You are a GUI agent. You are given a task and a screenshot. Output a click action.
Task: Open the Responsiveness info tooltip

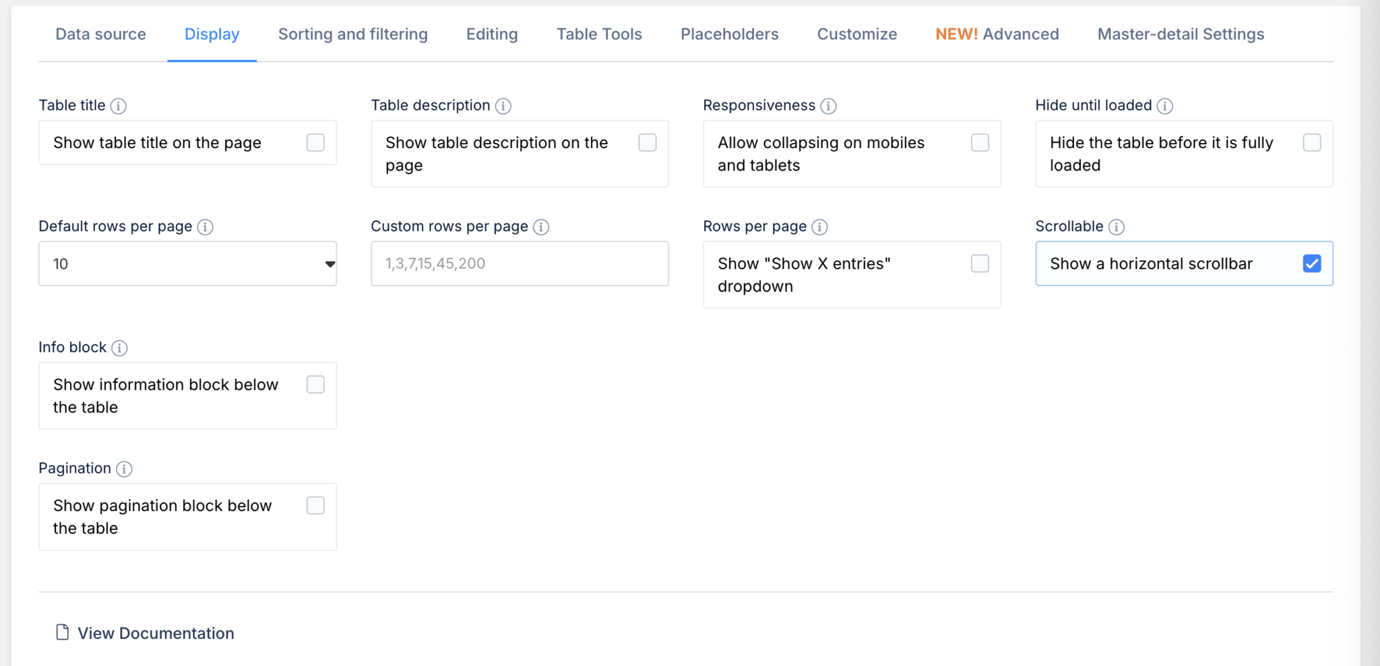click(x=829, y=106)
